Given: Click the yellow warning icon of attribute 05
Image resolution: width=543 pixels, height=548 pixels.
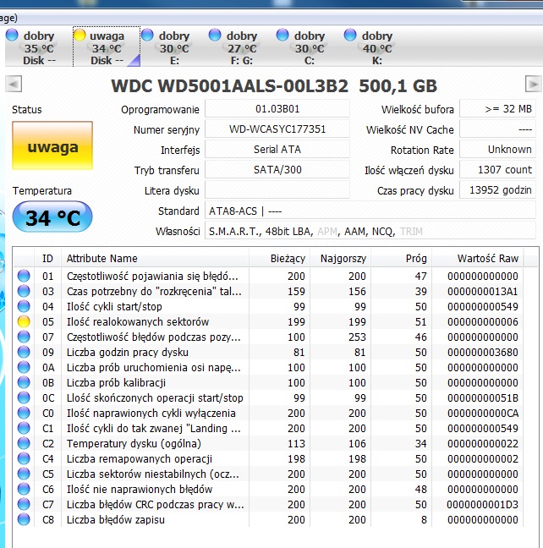Looking at the screenshot, I should [x=24, y=321].
